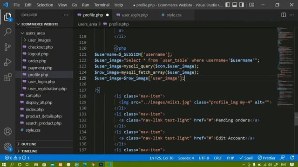The image size is (298, 167).
Task: Switch to the profile.php editor tab
Action: pyautogui.click(x=93, y=15)
